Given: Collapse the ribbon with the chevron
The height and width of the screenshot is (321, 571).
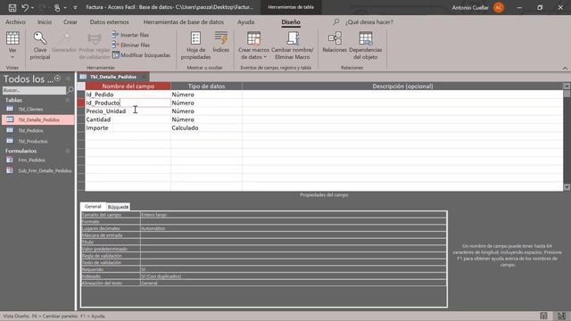Looking at the screenshot, I should 565,68.
